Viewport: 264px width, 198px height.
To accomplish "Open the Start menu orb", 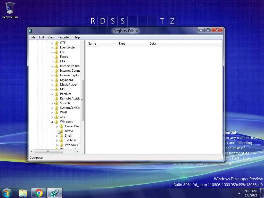I will click(7, 193).
